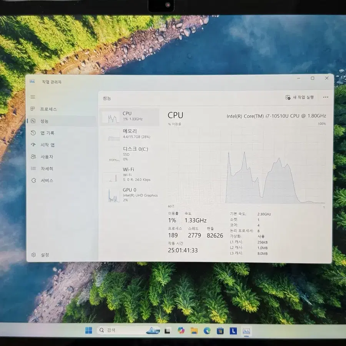Viewport: 346px width, 346px height.
Task: Open the 자세히 (Details) page
Action: 62,169
